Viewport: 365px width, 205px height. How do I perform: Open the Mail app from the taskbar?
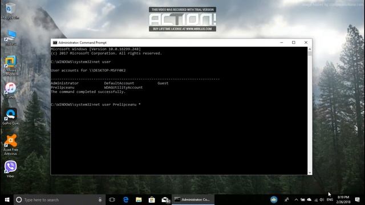click(x=165, y=200)
